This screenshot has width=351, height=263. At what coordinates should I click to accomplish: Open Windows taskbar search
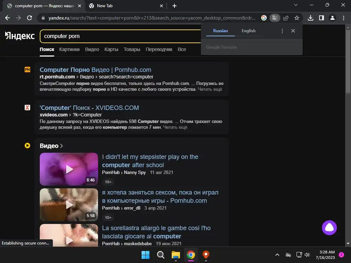pyautogui.click(x=160, y=255)
